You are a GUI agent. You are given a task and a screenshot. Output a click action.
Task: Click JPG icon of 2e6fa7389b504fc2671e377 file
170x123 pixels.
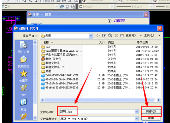pos(43,75)
